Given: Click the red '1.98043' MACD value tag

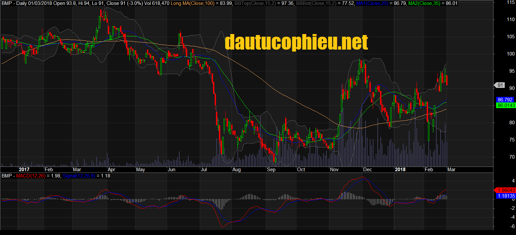Looking at the screenshot, I should pos(505,190).
